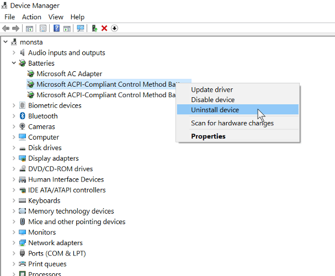Screen dimensions: 335x276
Task: Select the unhighlighted ACPI-Compliant Control Method Battery
Action: pos(106,95)
